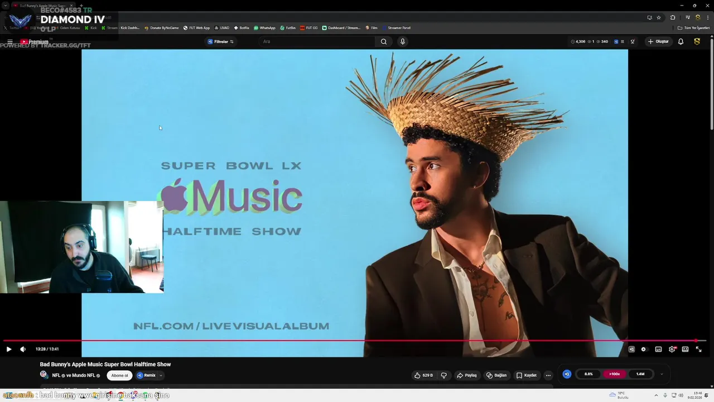The height and width of the screenshot is (402, 714).
Task: Open the Dashboard / Stream bookmark
Action: (x=341, y=27)
